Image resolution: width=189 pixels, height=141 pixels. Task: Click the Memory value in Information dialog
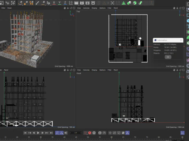[x=170, y=44]
